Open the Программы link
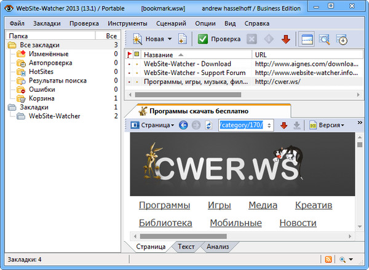 point(164,205)
